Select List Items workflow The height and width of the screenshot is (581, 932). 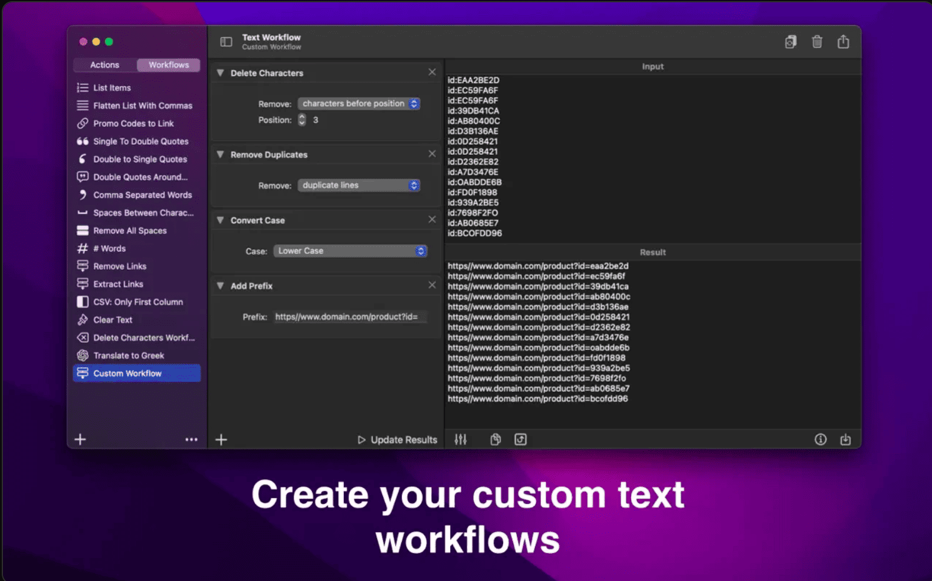click(x=137, y=88)
